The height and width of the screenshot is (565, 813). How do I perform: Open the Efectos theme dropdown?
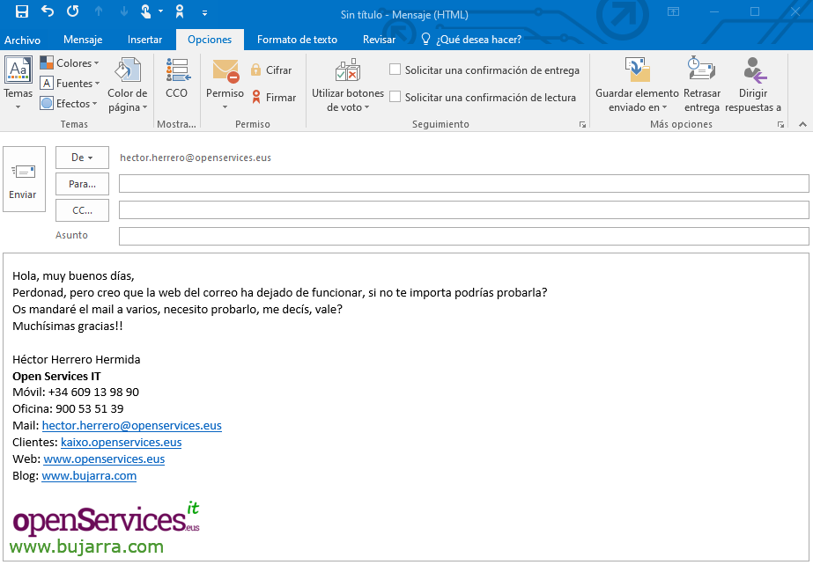[69, 104]
